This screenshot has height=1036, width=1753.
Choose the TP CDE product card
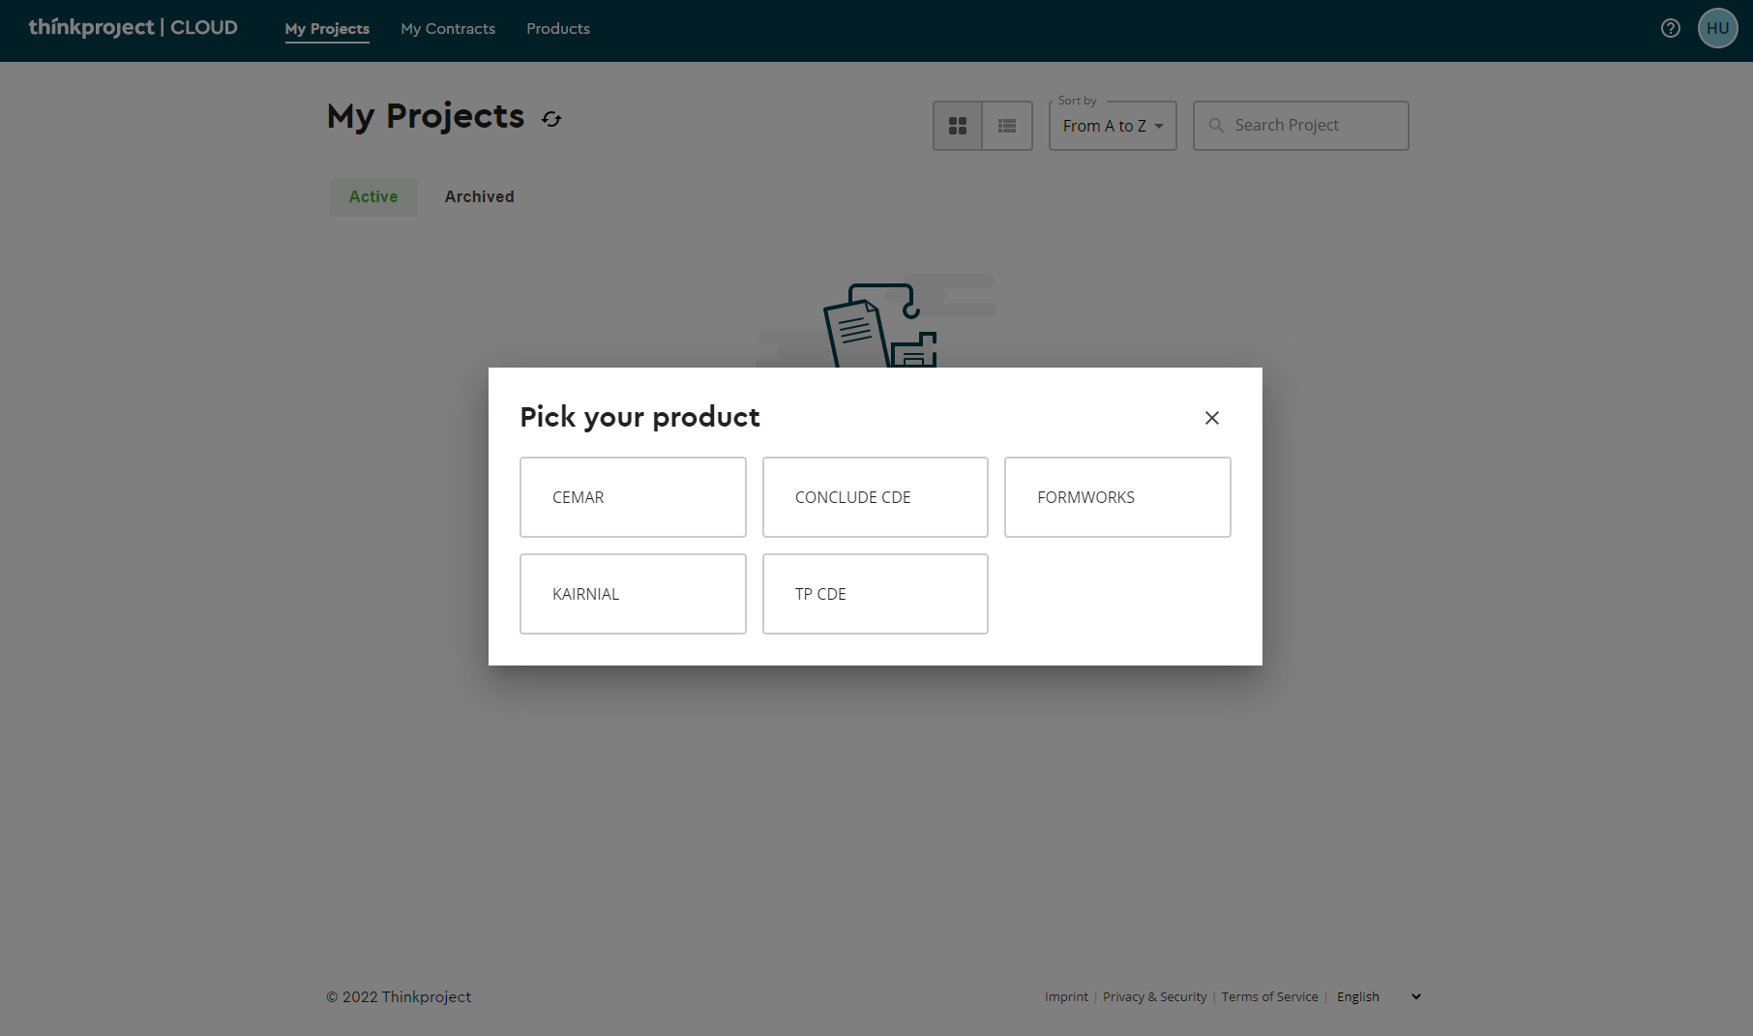[876, 594]
